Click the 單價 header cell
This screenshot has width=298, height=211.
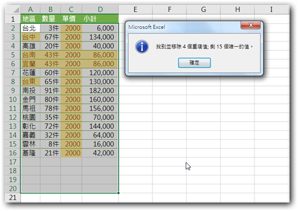point(71,19)
